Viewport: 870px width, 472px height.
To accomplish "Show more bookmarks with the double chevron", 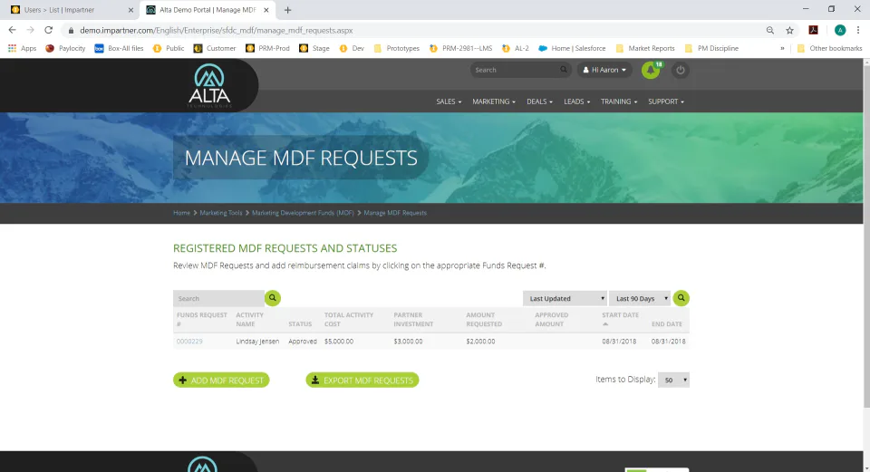I will pos(782,48).
